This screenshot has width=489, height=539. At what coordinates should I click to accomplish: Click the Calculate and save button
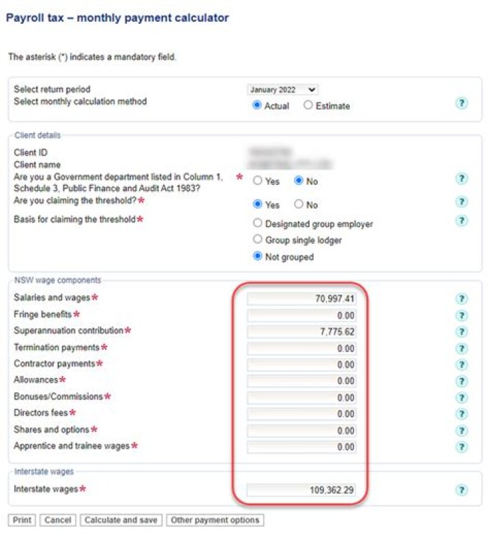tap(121, 520)
